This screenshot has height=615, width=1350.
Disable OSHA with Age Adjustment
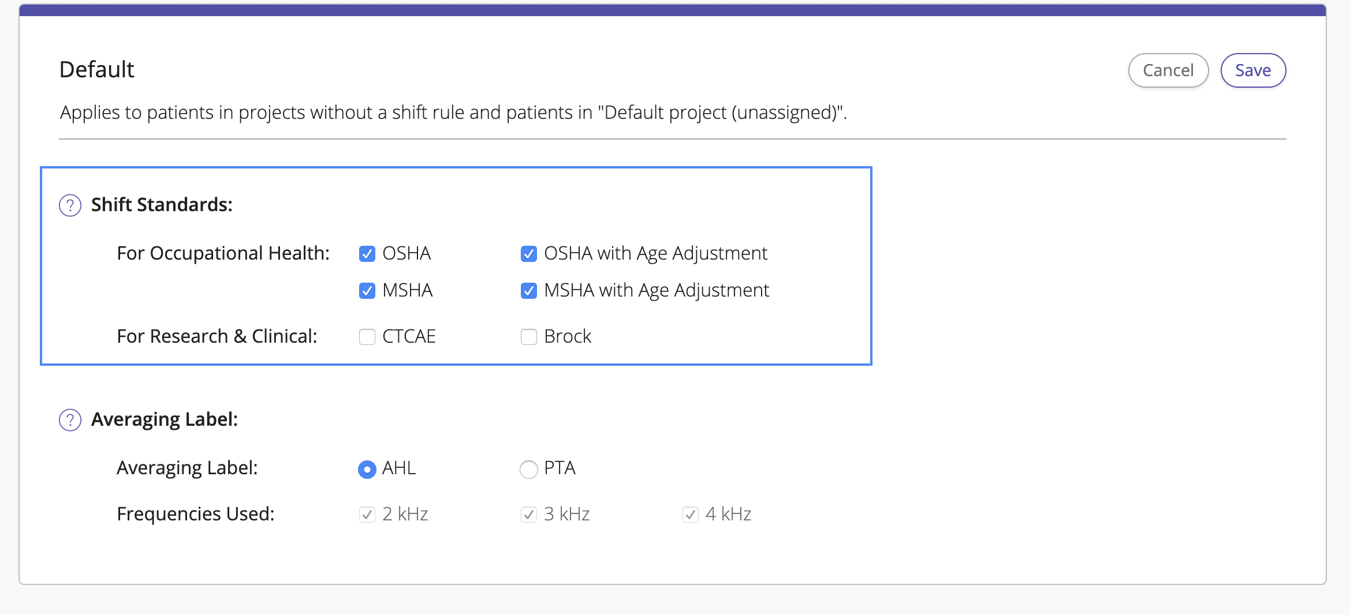point(529,254)
